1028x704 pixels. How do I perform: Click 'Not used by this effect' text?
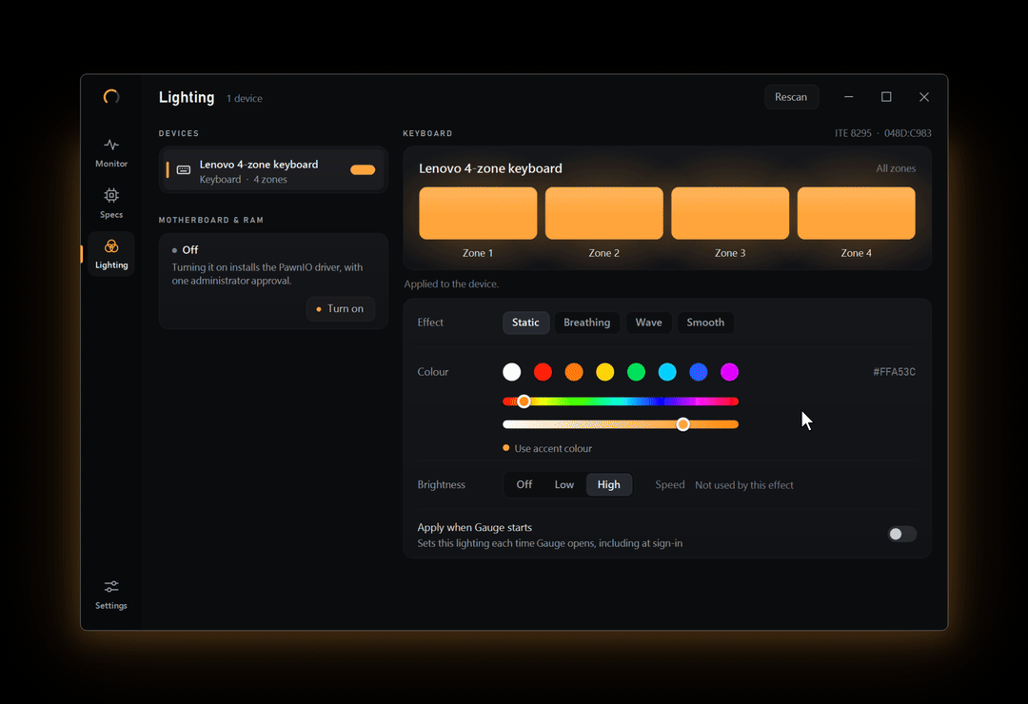744,485
